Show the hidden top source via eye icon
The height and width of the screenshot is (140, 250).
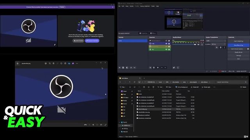[x=166, y=41]
